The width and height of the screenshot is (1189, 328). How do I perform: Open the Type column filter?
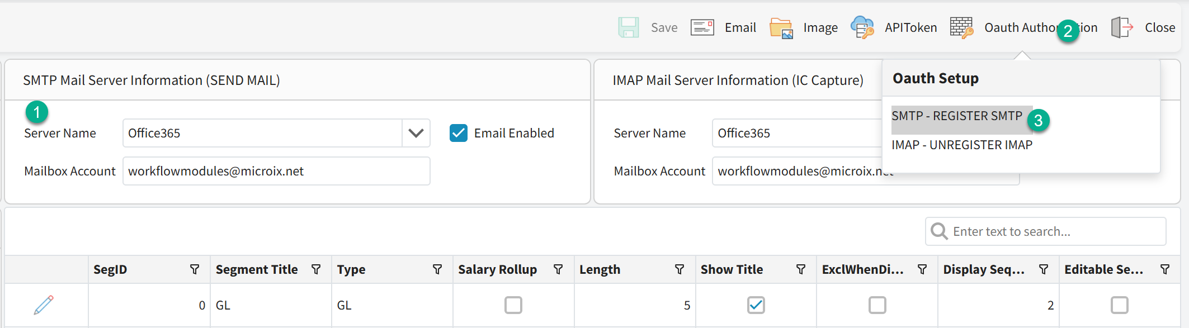(437, 269)
